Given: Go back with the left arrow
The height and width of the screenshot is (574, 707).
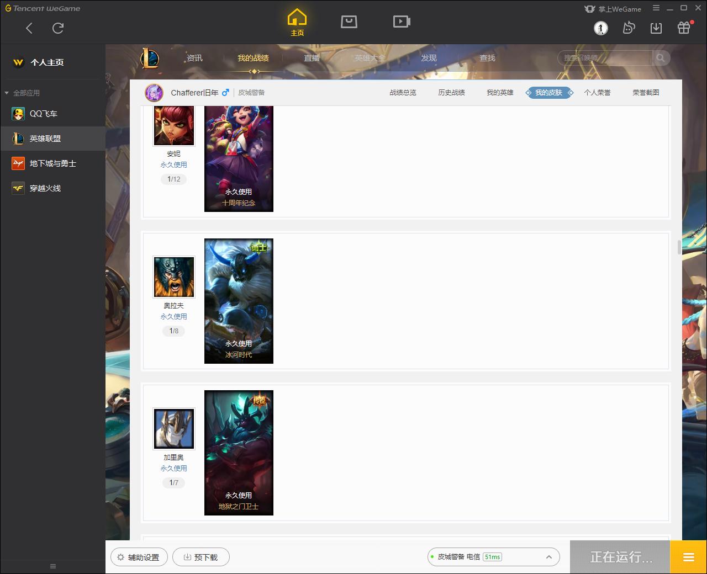Looking at the screenshot, I should (29, 28).
